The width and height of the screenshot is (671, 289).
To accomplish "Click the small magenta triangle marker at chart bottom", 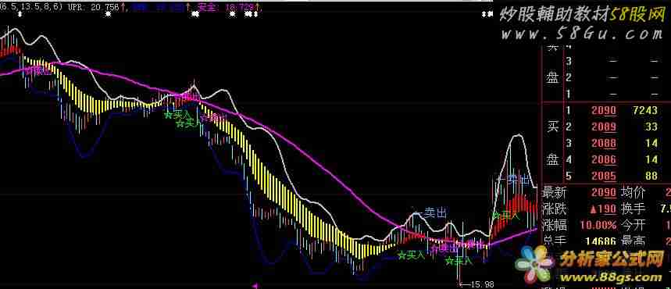I will click(x=255, y=284).
